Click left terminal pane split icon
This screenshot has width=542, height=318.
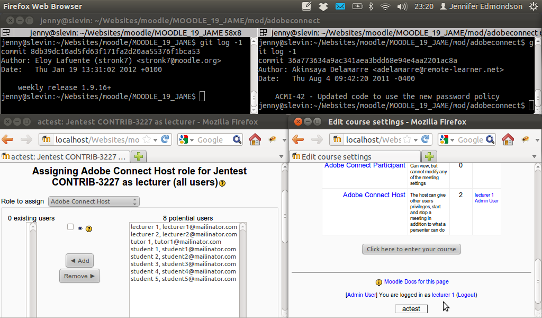tap(6, 32)
